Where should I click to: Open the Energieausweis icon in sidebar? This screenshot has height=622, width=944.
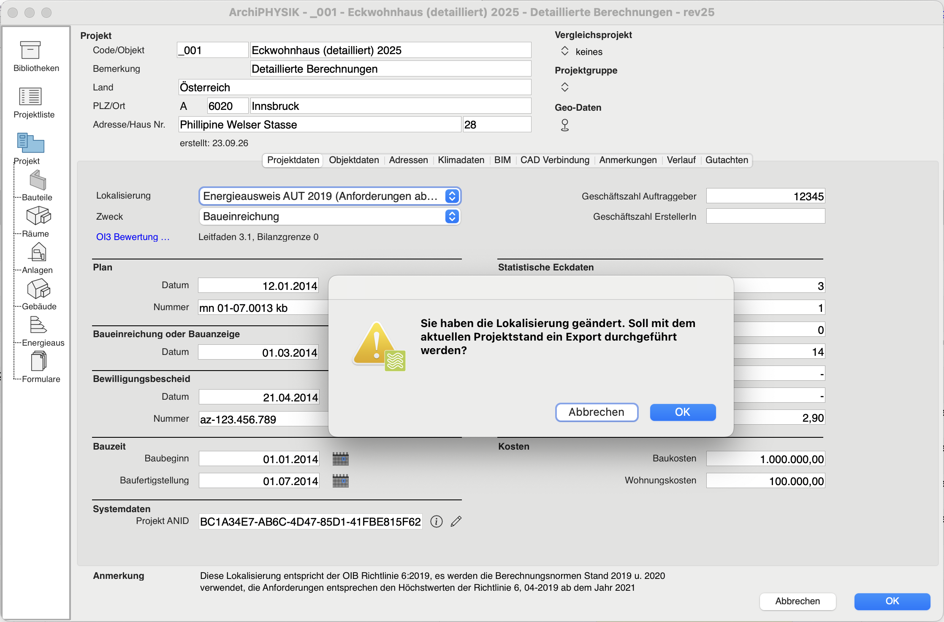click(38, 325)
